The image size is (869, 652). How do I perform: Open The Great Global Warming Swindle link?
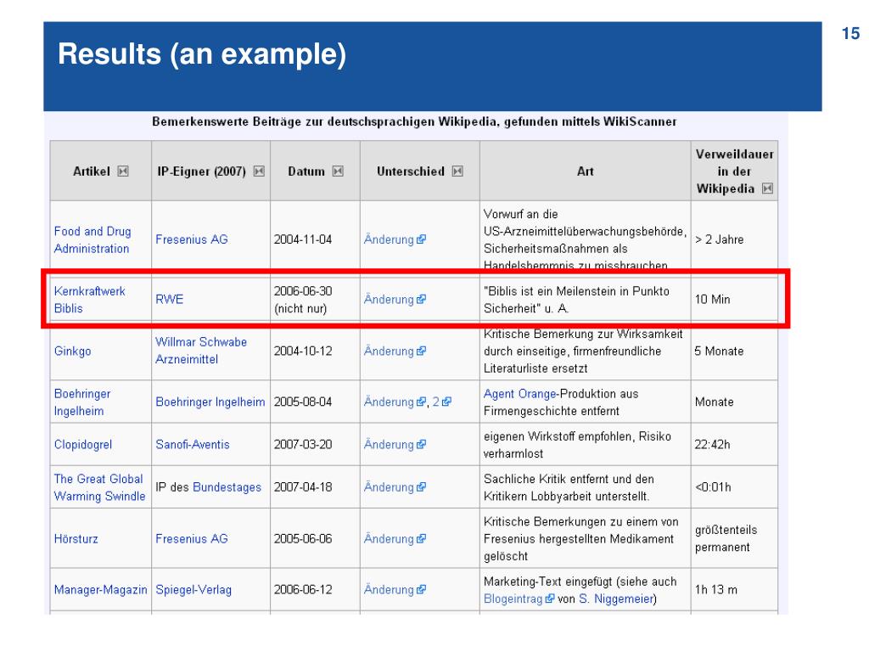(x=100, y=487)
